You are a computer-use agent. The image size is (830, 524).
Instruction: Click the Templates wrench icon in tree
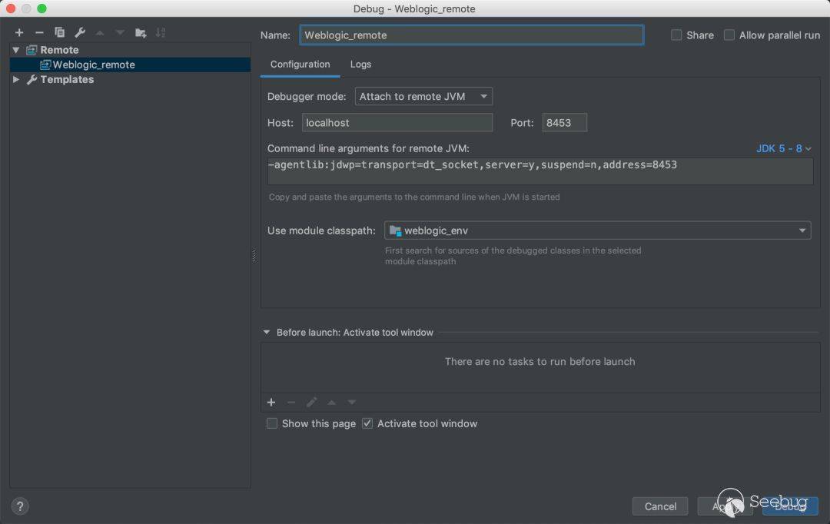pos(32,79)
